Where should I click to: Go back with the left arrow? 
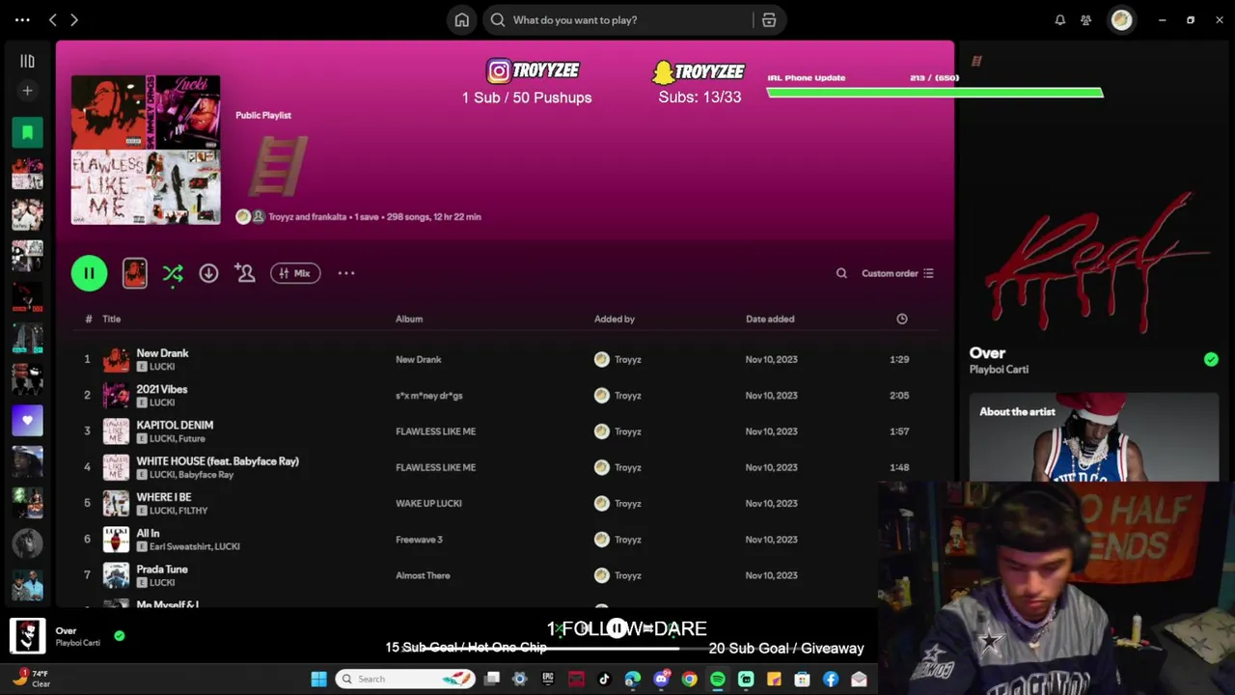tap(53, 19)
